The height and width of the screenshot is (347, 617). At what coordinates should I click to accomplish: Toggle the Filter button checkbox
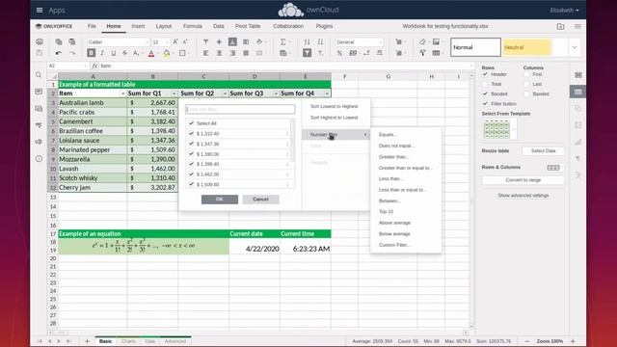485,103
